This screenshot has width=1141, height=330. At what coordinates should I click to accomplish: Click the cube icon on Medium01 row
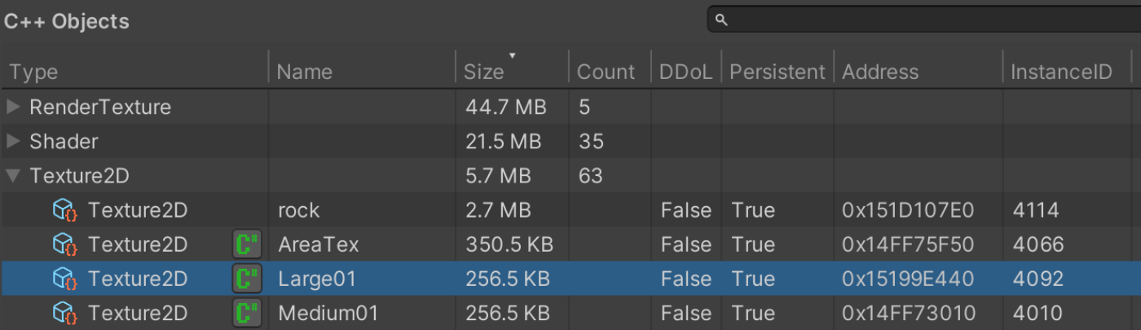(x=64, y=313)
